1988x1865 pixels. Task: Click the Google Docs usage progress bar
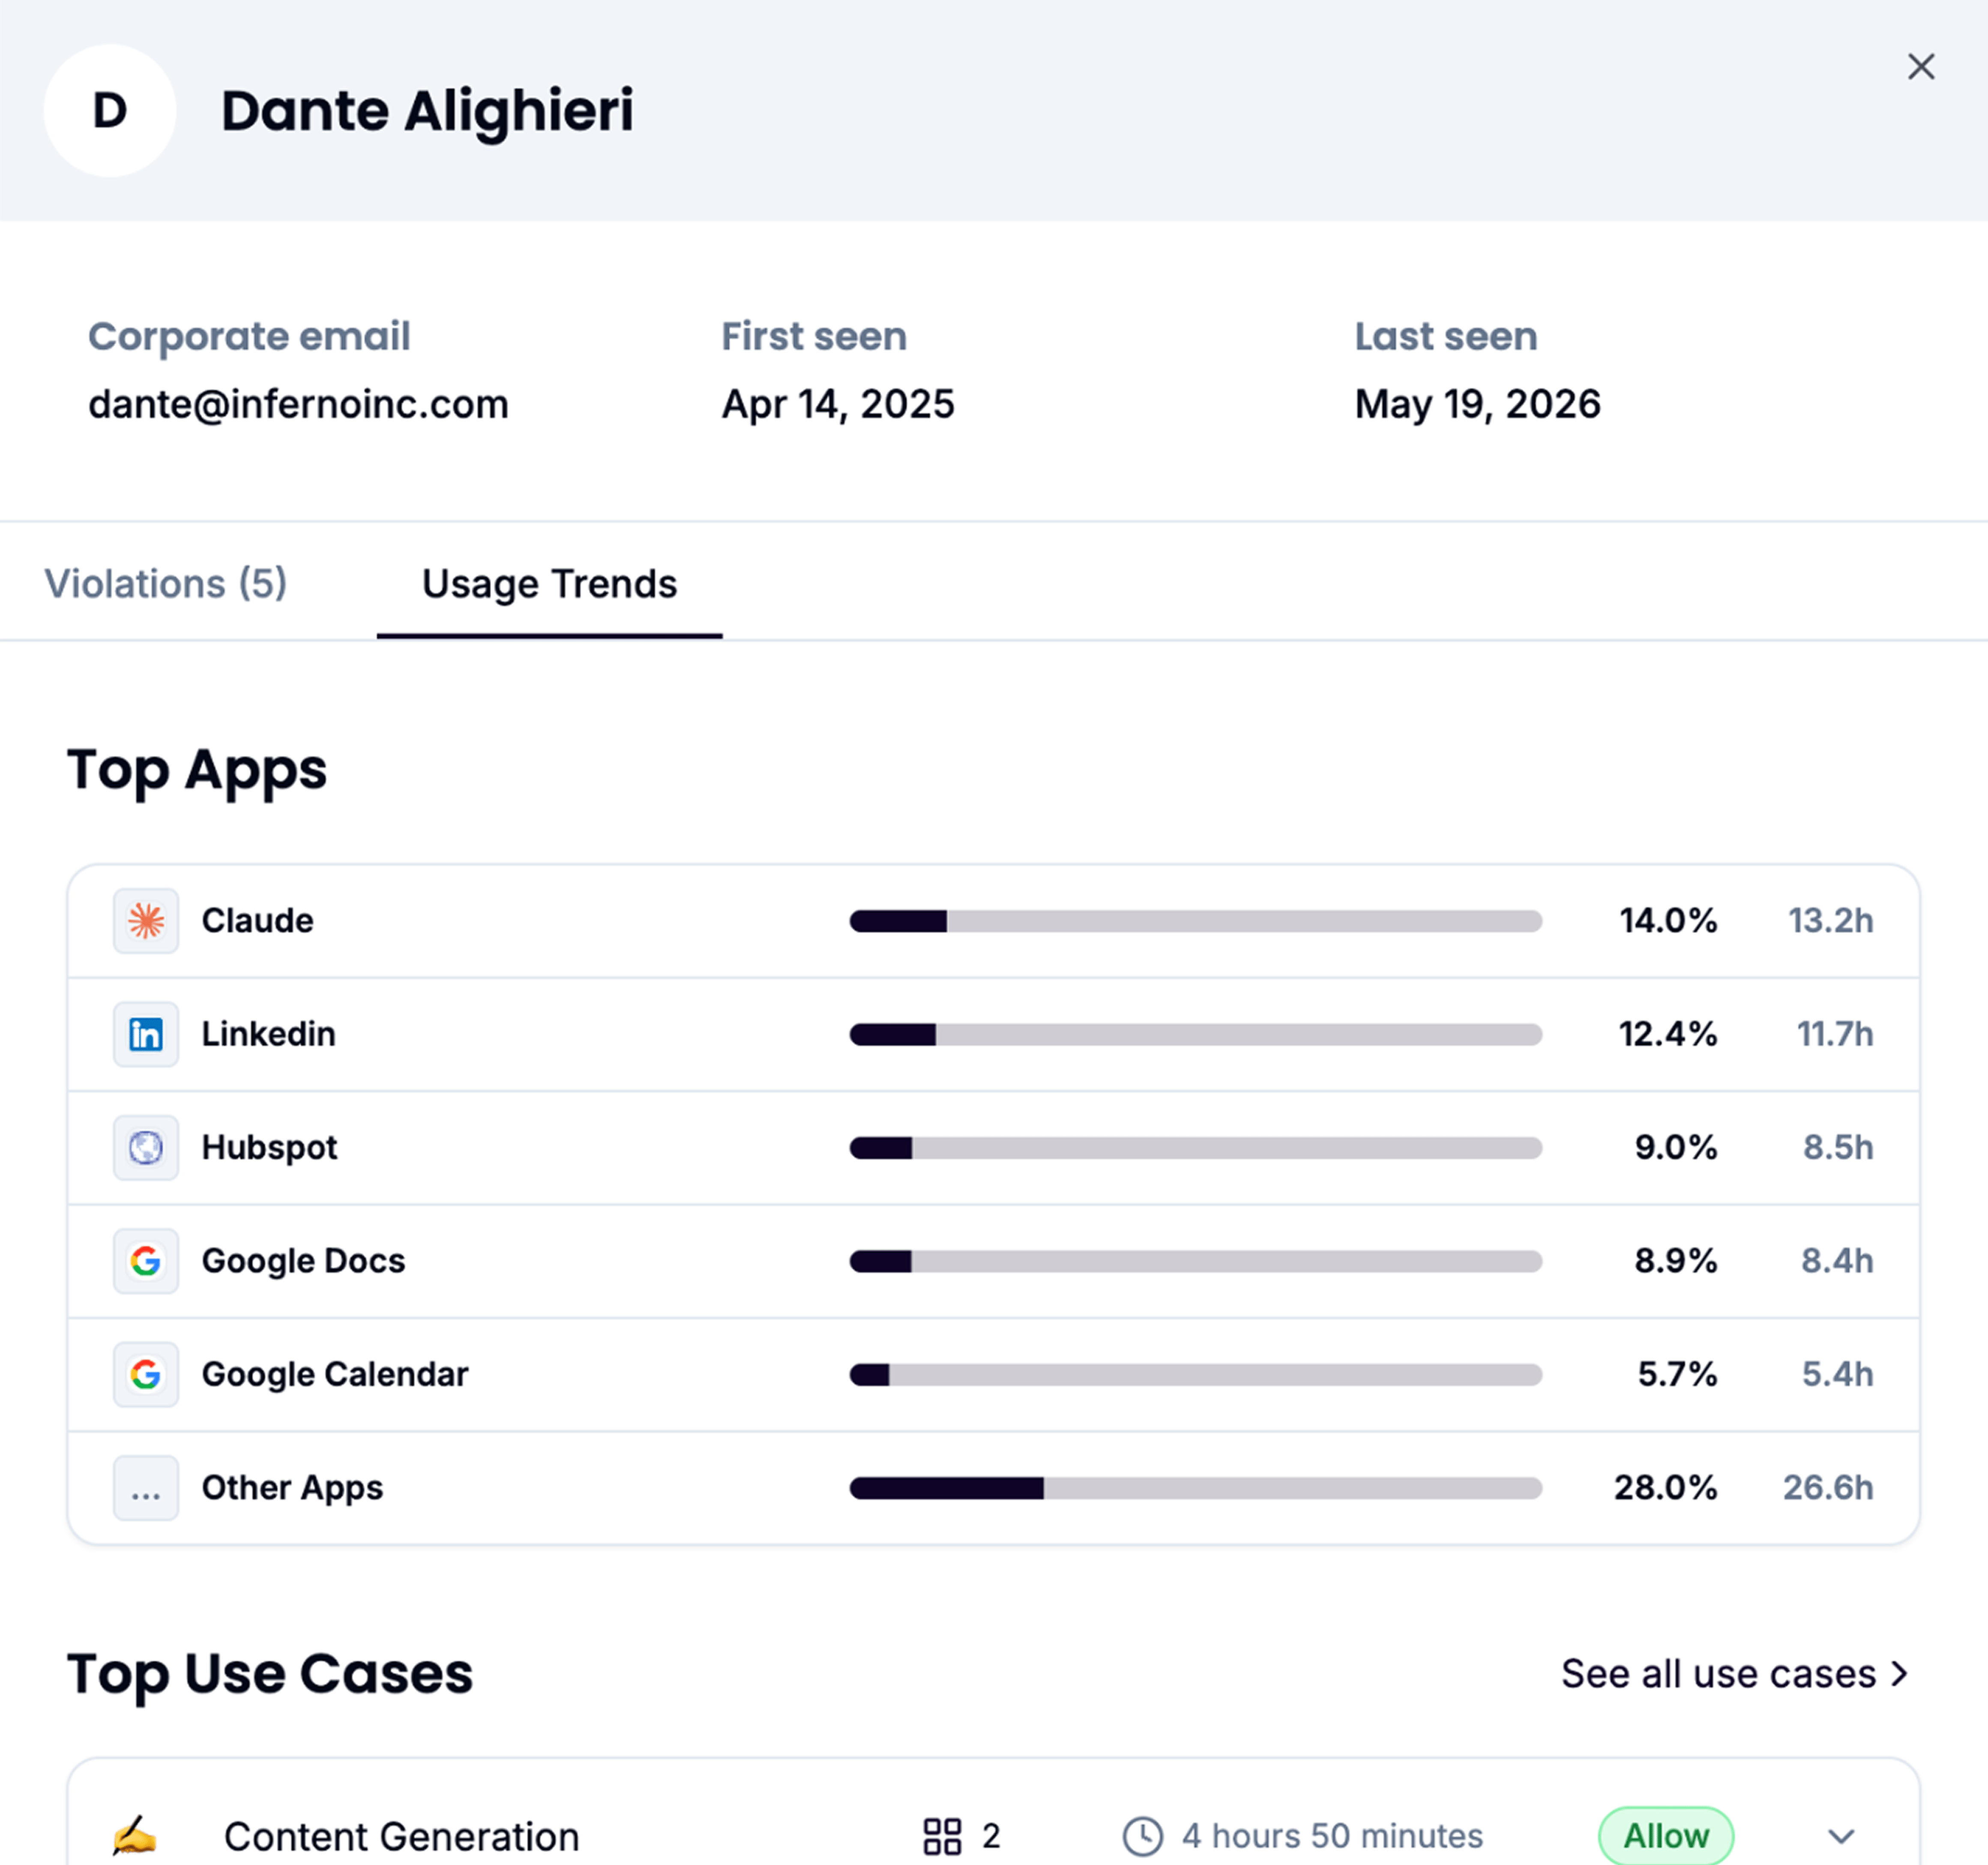pyautogui.click(x=1195, y=1261)
